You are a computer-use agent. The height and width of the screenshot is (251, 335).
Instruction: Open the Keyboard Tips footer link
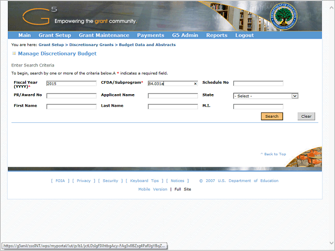point(144,181)
